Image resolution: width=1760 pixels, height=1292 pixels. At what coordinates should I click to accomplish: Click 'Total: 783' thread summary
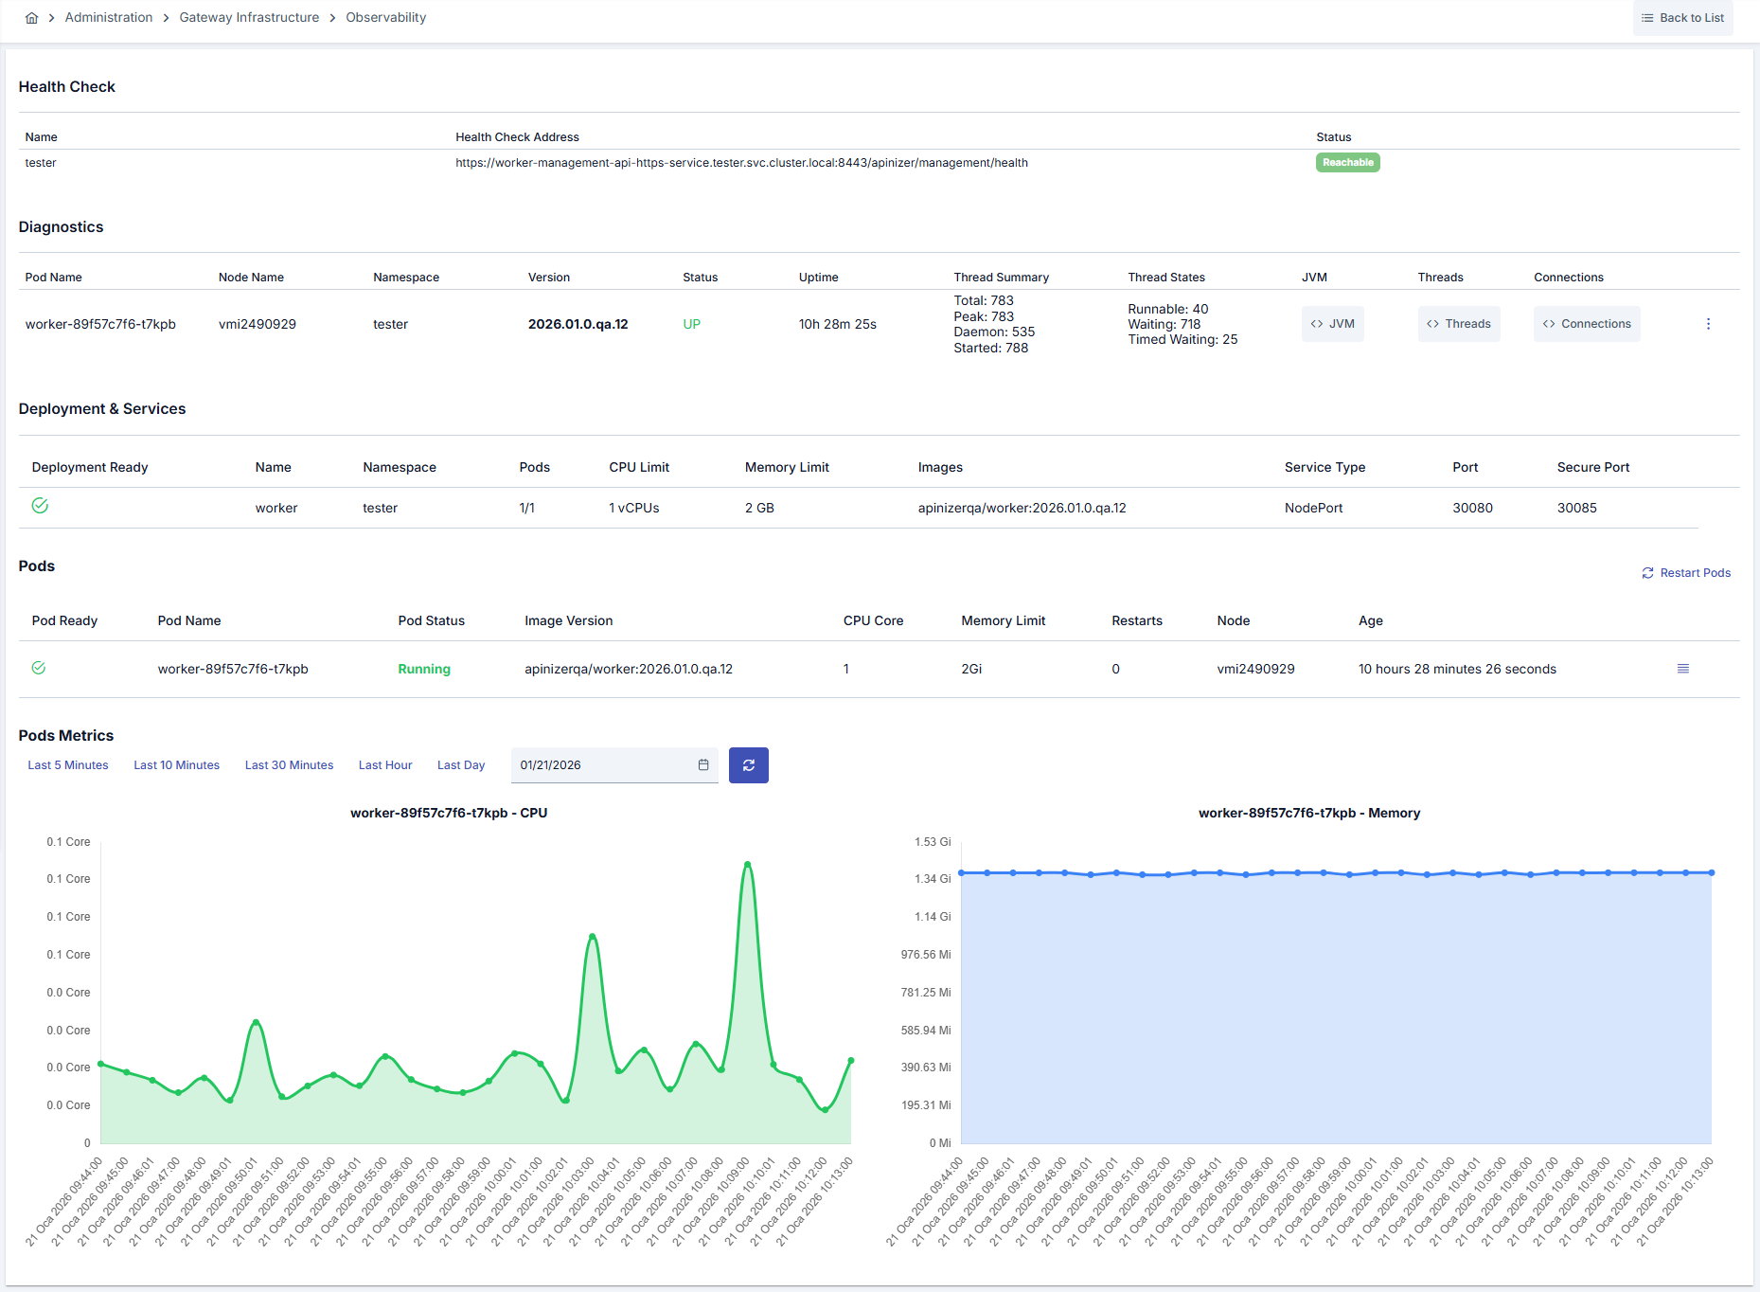(x=984, y=300)
